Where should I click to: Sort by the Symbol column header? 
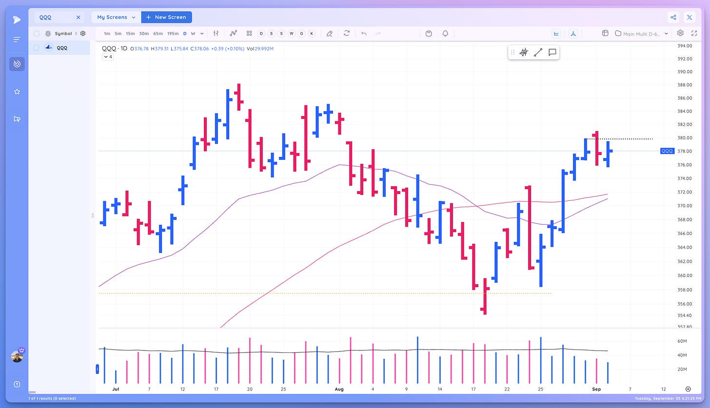pos(63,34)
